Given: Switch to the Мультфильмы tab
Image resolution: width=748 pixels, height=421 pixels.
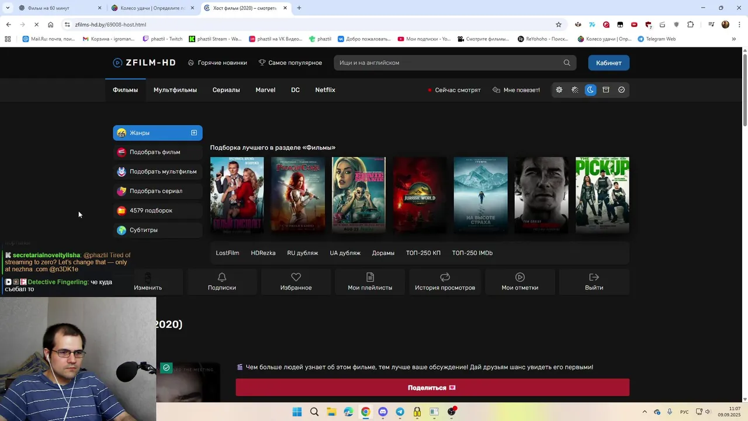Looking at the screenshot, I should coord(175,90).
